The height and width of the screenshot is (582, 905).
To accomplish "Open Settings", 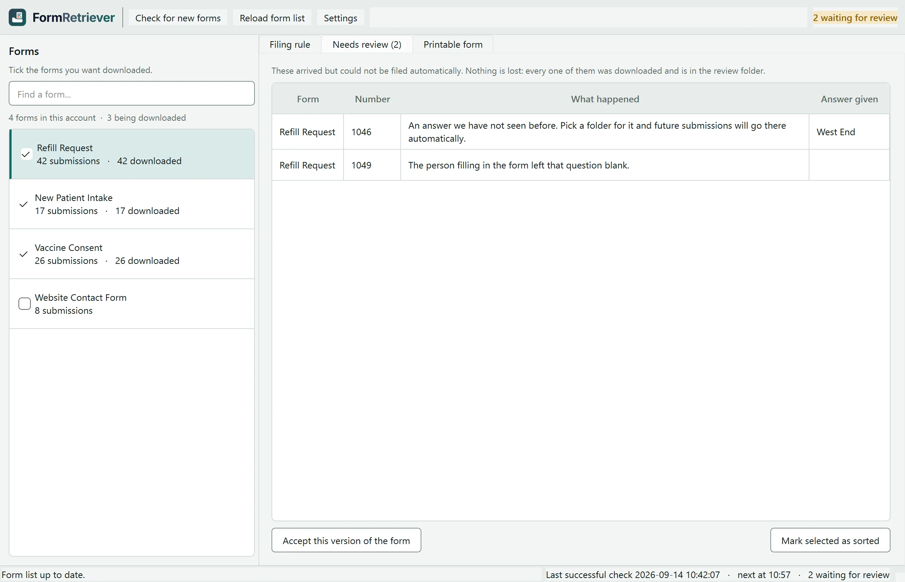I will click(341, 18).
